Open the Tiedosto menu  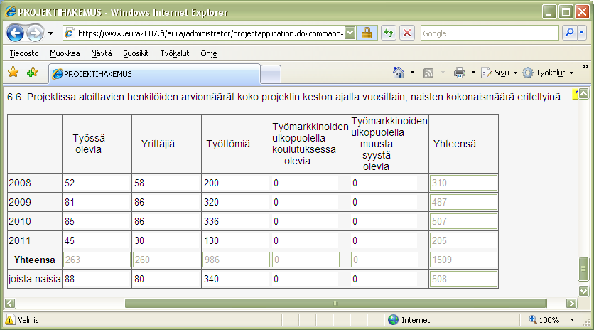24,53
